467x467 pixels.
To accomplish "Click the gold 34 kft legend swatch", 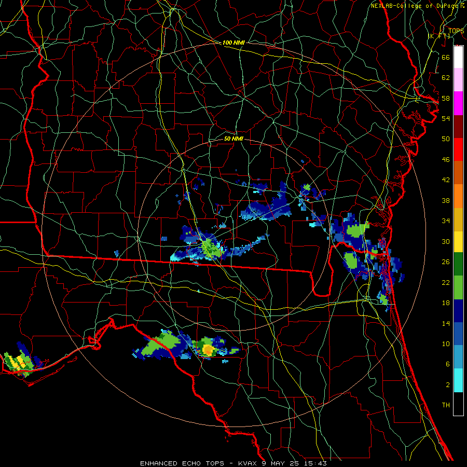I will 458,219.
